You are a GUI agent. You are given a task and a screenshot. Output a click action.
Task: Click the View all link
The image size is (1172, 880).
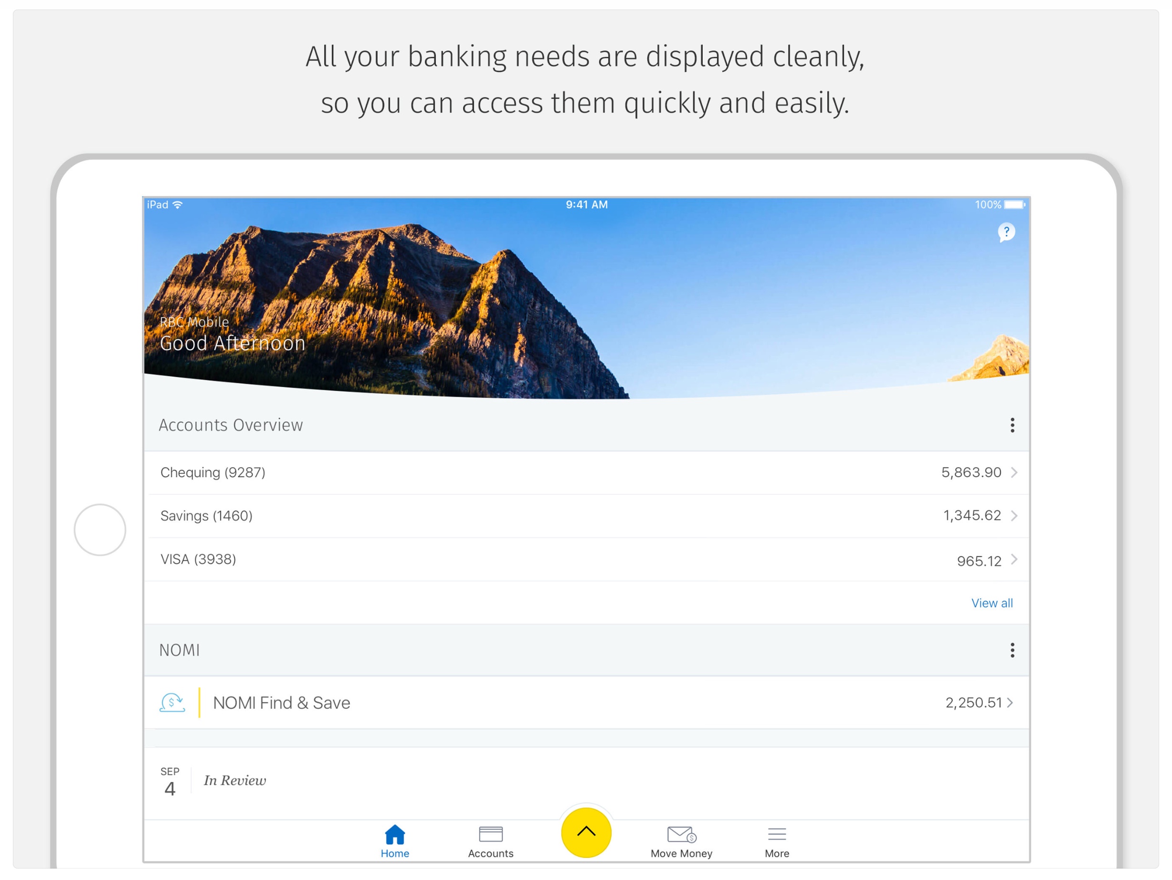tap(992, 603)
